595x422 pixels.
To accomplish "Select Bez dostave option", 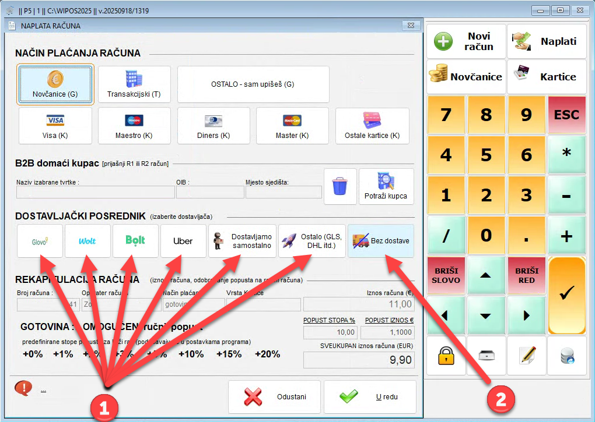I will pos(381,241).
